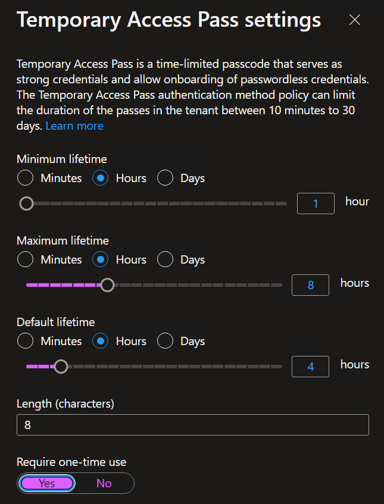Select Days for Minimum lifetime
The image size is (384, 504).
click(165, 178)
